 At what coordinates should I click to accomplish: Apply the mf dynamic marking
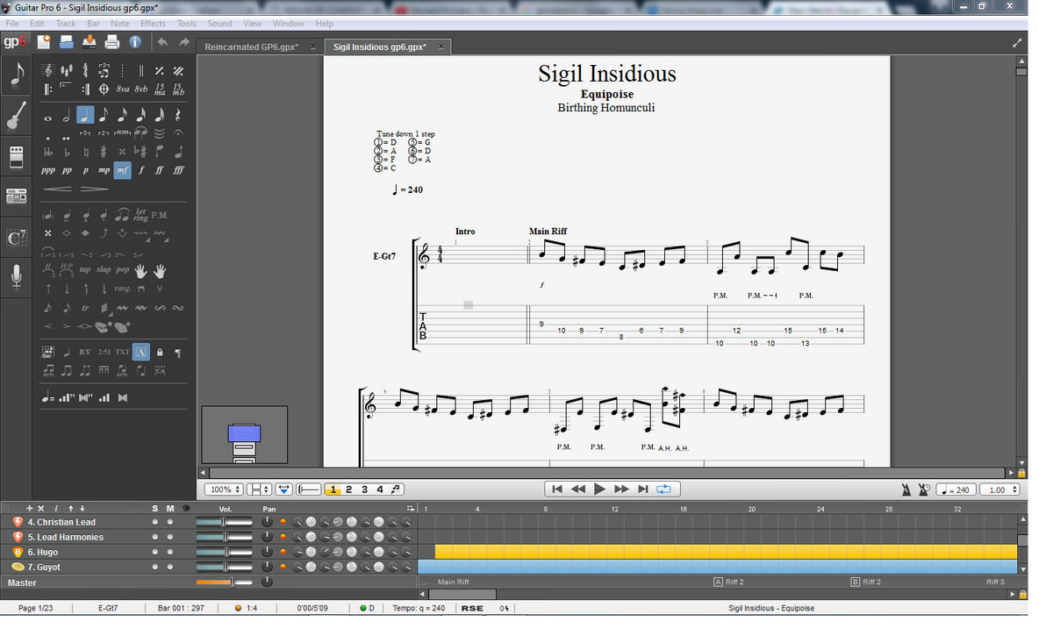point(121,169)
